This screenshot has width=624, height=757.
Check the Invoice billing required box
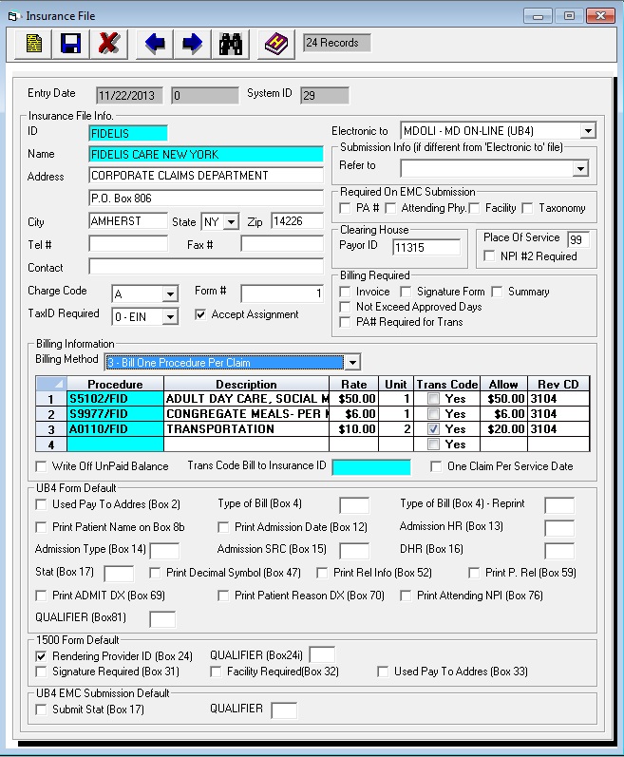click(x=345, y=292)
